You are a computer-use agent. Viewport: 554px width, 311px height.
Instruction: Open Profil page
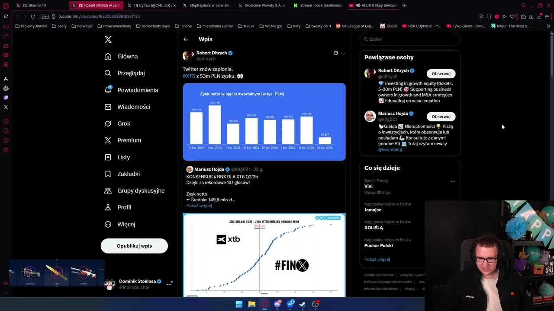coord(118,207)
